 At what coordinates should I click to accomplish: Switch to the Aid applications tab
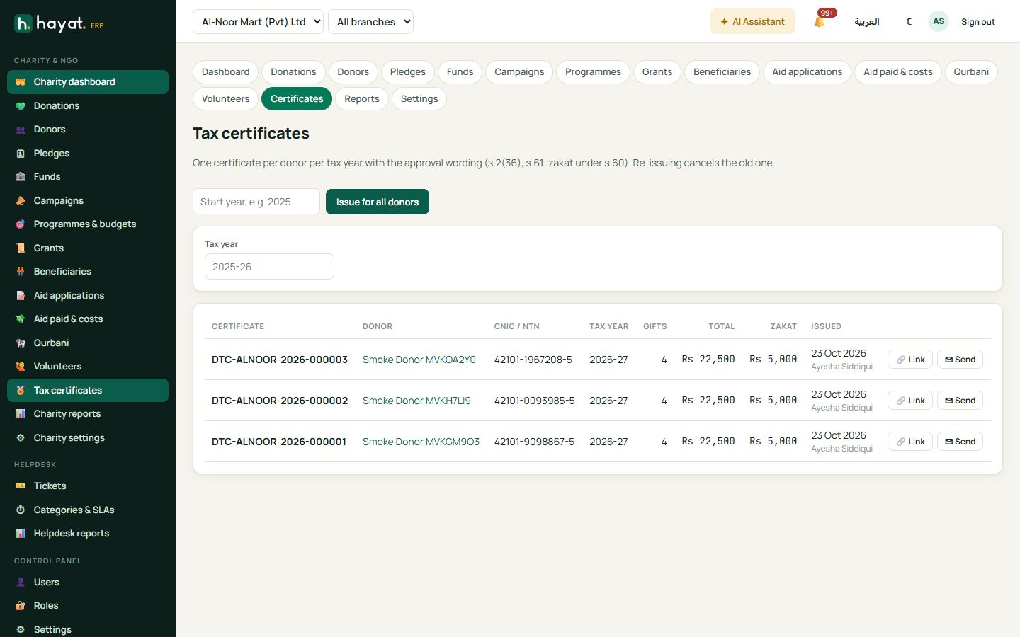click(x=807, y=72)
